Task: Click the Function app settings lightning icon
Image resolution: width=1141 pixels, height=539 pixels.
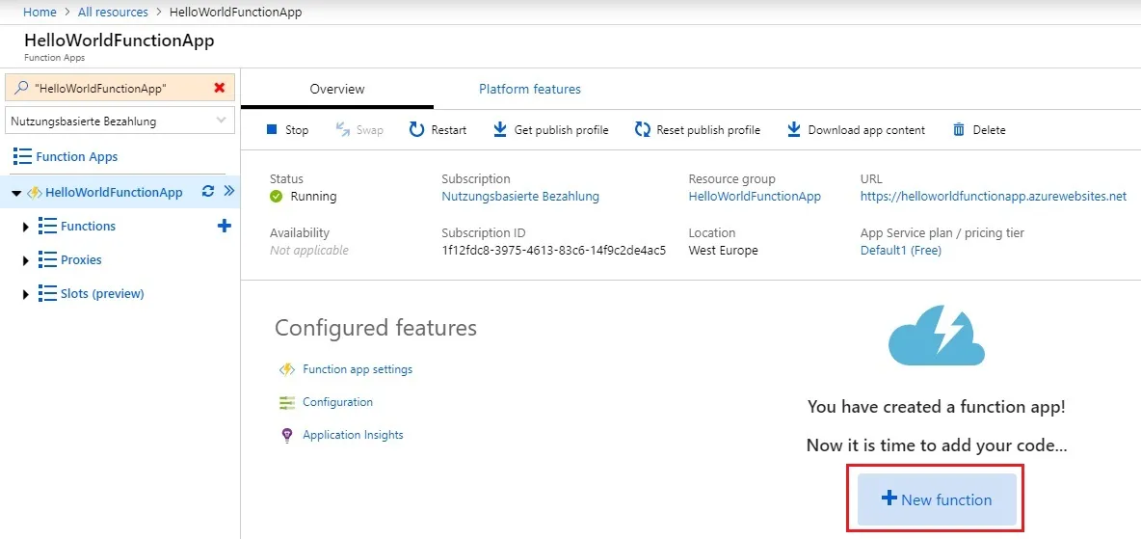Action: pyautogui.click(x=287, y=369)
